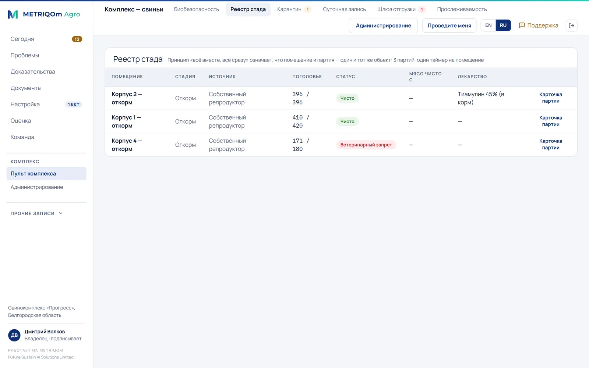Select Пульт комплекса in sidebar
Image resolution: width=589 pixels, height=368 pixels.
pos(46,174)
